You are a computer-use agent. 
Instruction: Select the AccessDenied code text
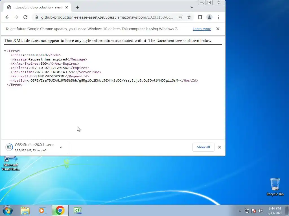[x=35, y=55]
